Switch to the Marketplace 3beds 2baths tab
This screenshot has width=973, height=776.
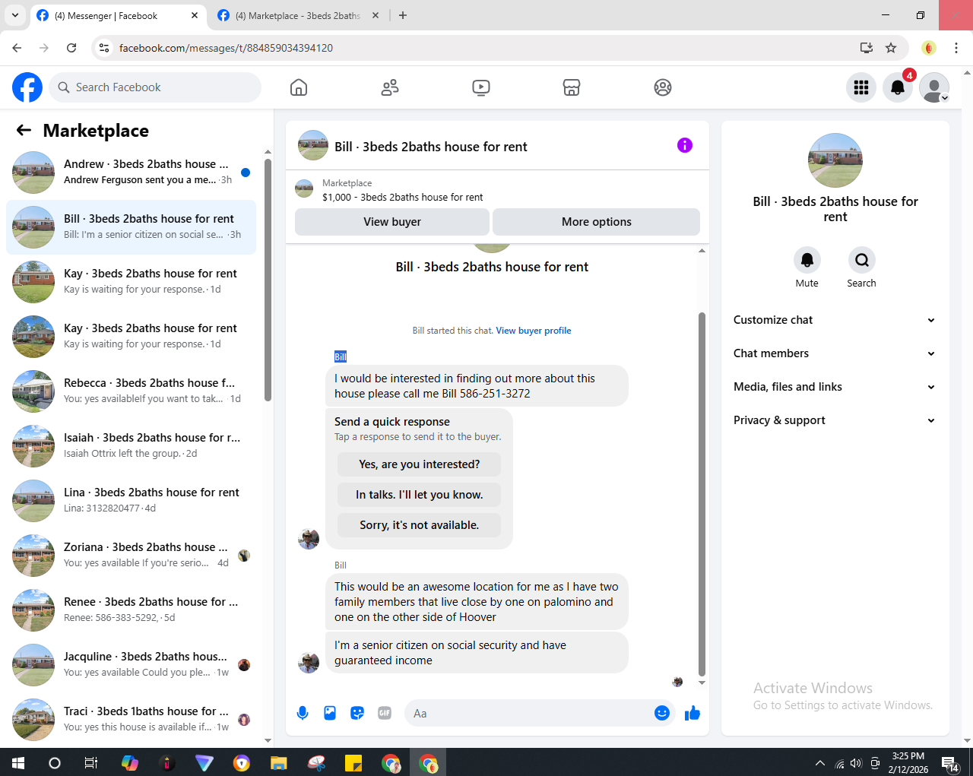(298, 15)
